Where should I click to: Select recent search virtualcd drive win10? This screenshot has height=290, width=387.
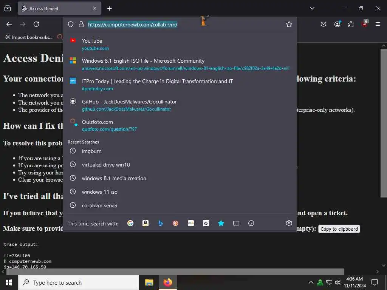[x=180, y=165]
